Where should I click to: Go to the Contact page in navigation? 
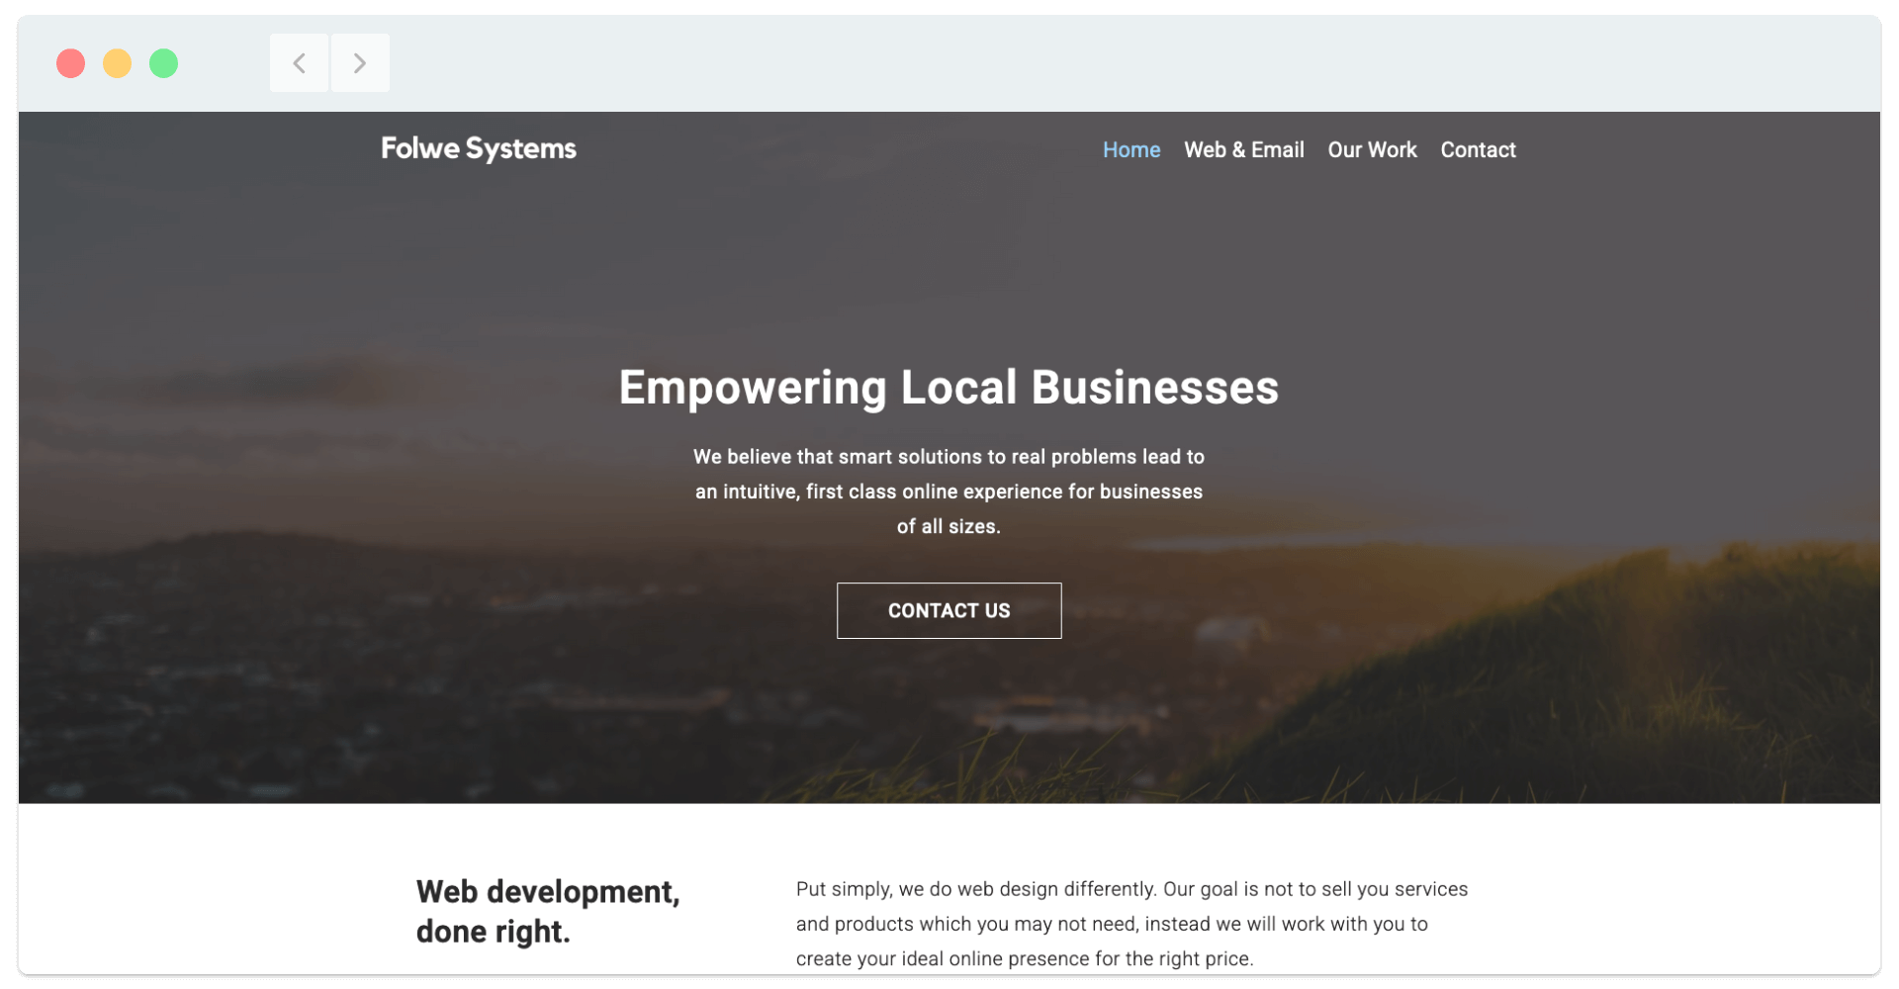1478,149
